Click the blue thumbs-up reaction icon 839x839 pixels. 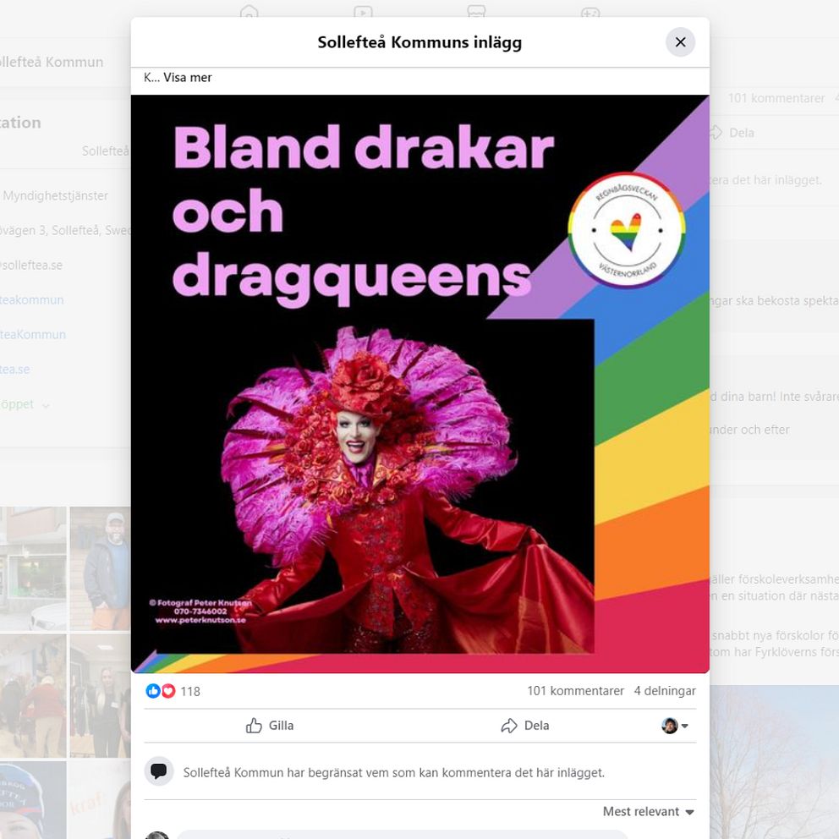point(153,691)
